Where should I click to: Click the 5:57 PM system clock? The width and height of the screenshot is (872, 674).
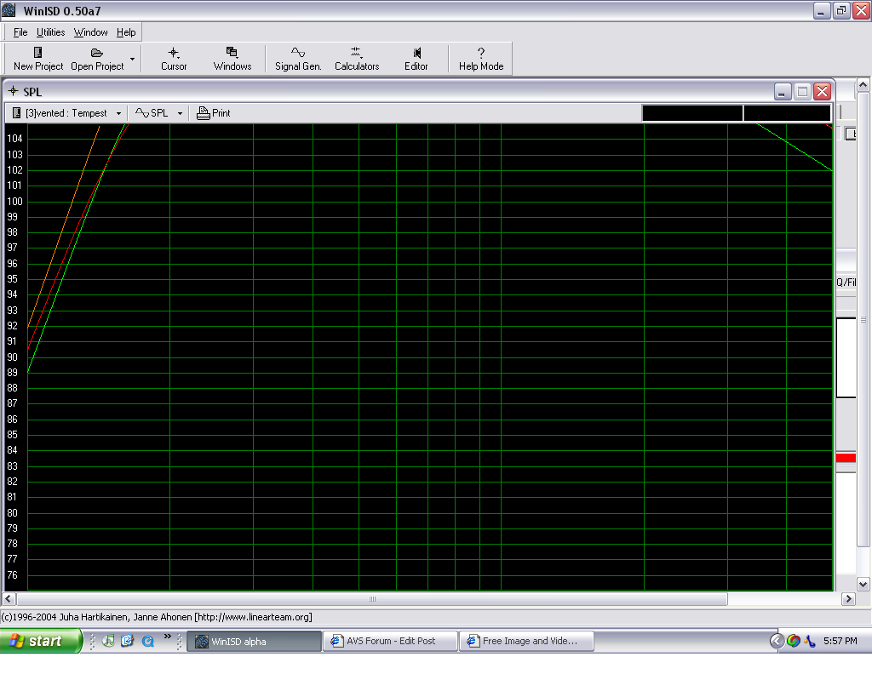click(x=840, y=641)
